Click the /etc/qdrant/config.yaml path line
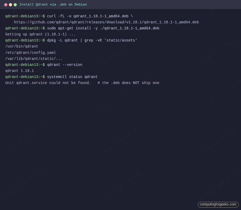 (30, 52)
